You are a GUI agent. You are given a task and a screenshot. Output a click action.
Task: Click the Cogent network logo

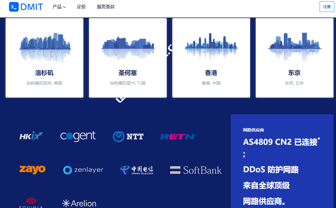point(78,136)
